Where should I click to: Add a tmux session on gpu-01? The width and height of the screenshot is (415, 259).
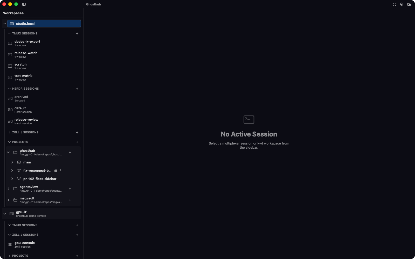pyautogui.click(x=77, y=225)
